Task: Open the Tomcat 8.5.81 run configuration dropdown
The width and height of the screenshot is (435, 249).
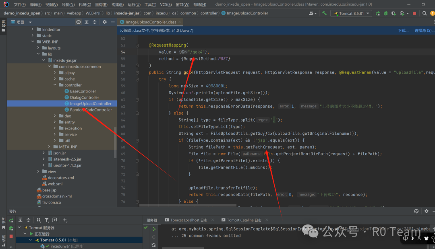Action: coord(351,13)
